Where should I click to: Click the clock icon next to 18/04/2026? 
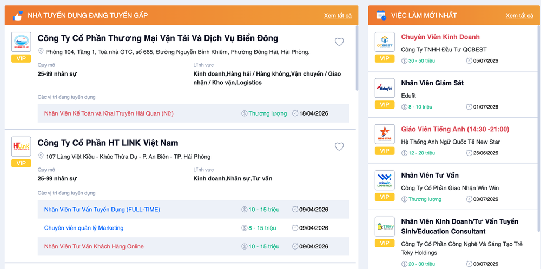(x=295, y=113)
